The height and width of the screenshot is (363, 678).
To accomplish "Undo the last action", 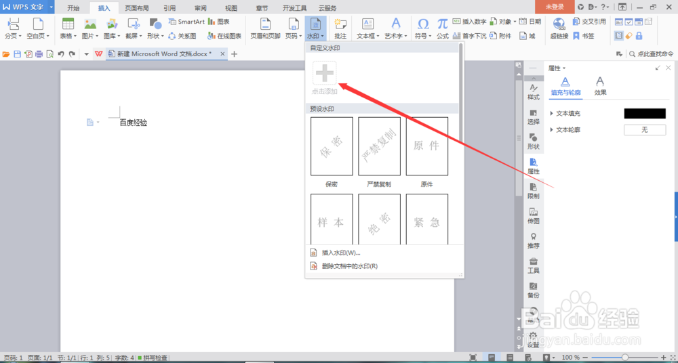I will [x=61, y=54].
